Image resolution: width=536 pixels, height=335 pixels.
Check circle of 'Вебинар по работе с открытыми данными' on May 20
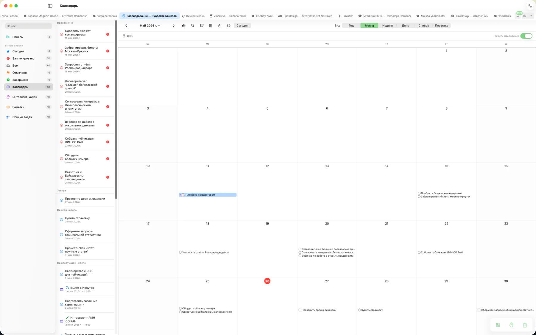coord(300,256)
